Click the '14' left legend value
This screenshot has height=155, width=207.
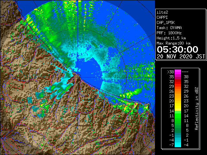172,111
